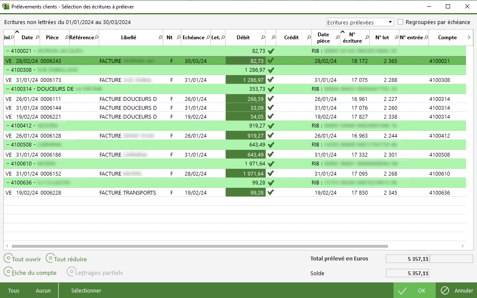Viewport: 477px width, 298px height.
Task: Toggle checkmark on FACTURE TRANSPORTS row
Action: pyautogui.click(x=271, y=192)
